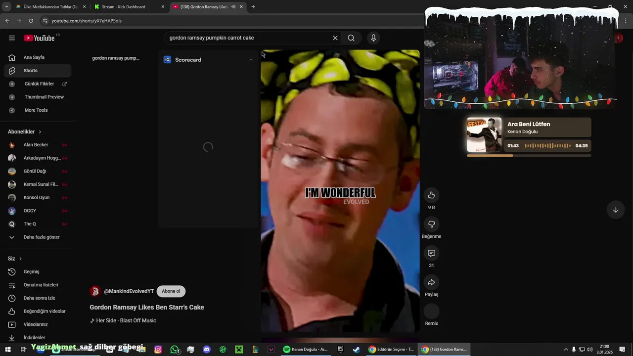Open Günlük Fikirler in the sidebar

coord(38,84)
